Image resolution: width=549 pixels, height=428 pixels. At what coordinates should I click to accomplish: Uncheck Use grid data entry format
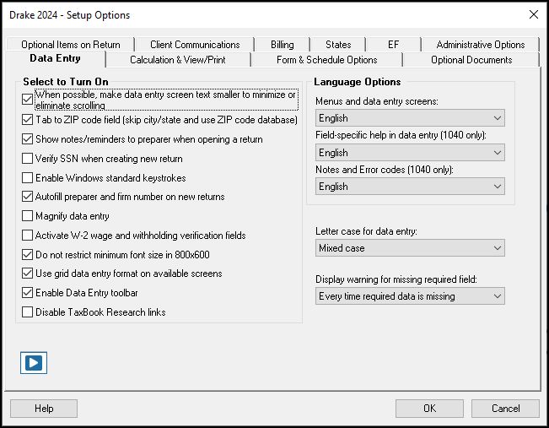(x=27, y=274)
